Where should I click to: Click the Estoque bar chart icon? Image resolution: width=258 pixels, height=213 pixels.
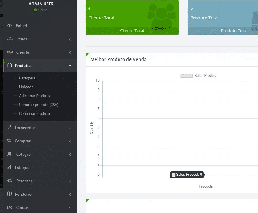pos(9,168)
